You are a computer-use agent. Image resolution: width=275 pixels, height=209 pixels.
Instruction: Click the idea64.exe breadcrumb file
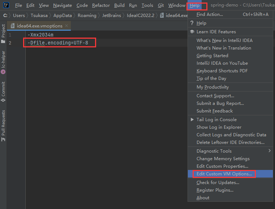tap(174, 16)
